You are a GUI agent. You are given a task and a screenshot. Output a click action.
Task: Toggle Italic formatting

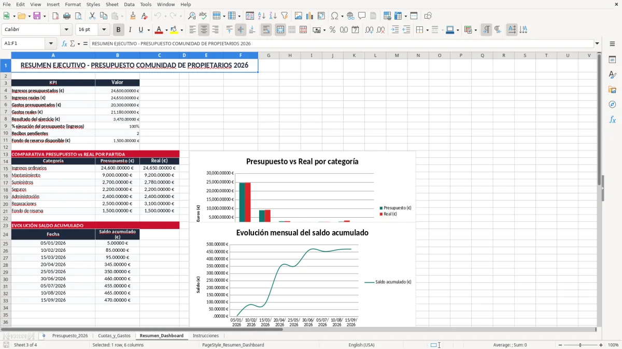click(x=130, y=30)
